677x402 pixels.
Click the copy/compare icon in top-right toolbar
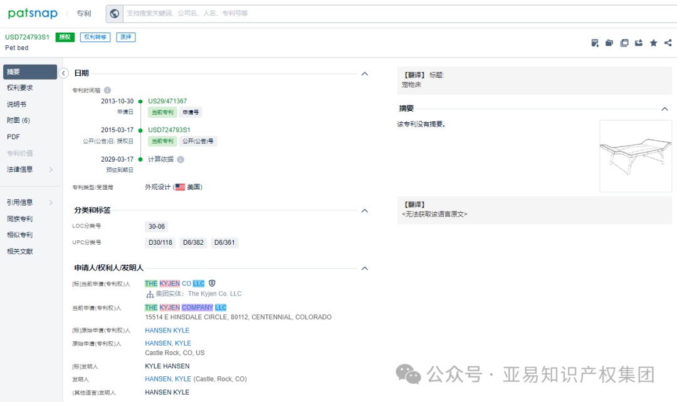point(624,43)
